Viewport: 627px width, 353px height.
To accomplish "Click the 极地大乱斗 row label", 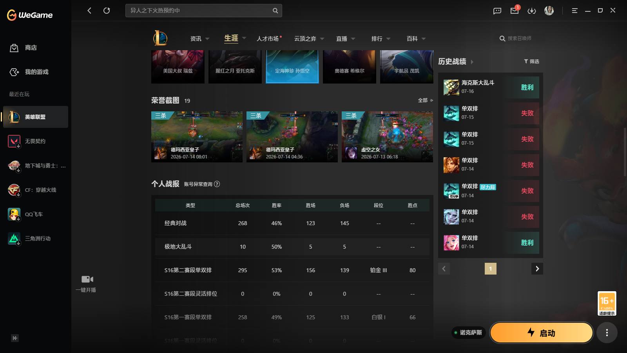I will click(178, 247).
